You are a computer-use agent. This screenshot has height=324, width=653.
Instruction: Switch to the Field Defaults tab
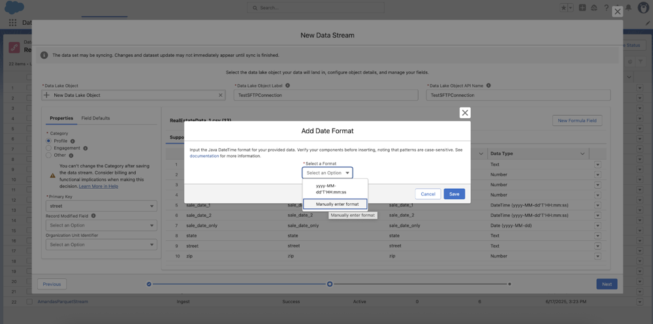[x=95, y=118]
